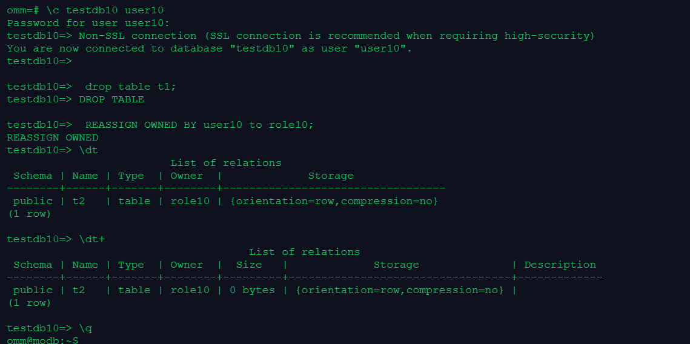Click the "Size" column header
The width and height of the screenshot is (690, 344).
248,265
